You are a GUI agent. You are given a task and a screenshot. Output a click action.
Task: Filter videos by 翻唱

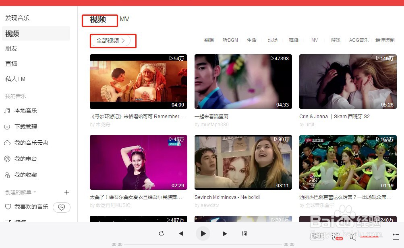[209, 40]
